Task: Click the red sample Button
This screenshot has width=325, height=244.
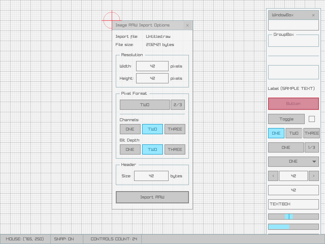Action: pyautogui.click(x=293, y=104)
